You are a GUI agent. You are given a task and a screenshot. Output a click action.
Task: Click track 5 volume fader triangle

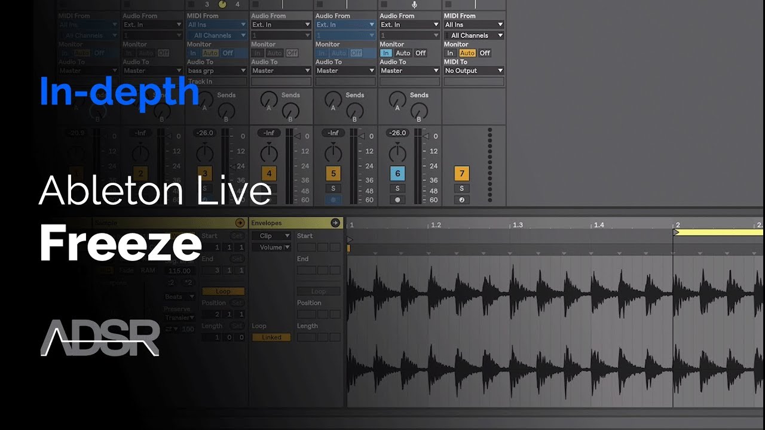pos(362,136)
